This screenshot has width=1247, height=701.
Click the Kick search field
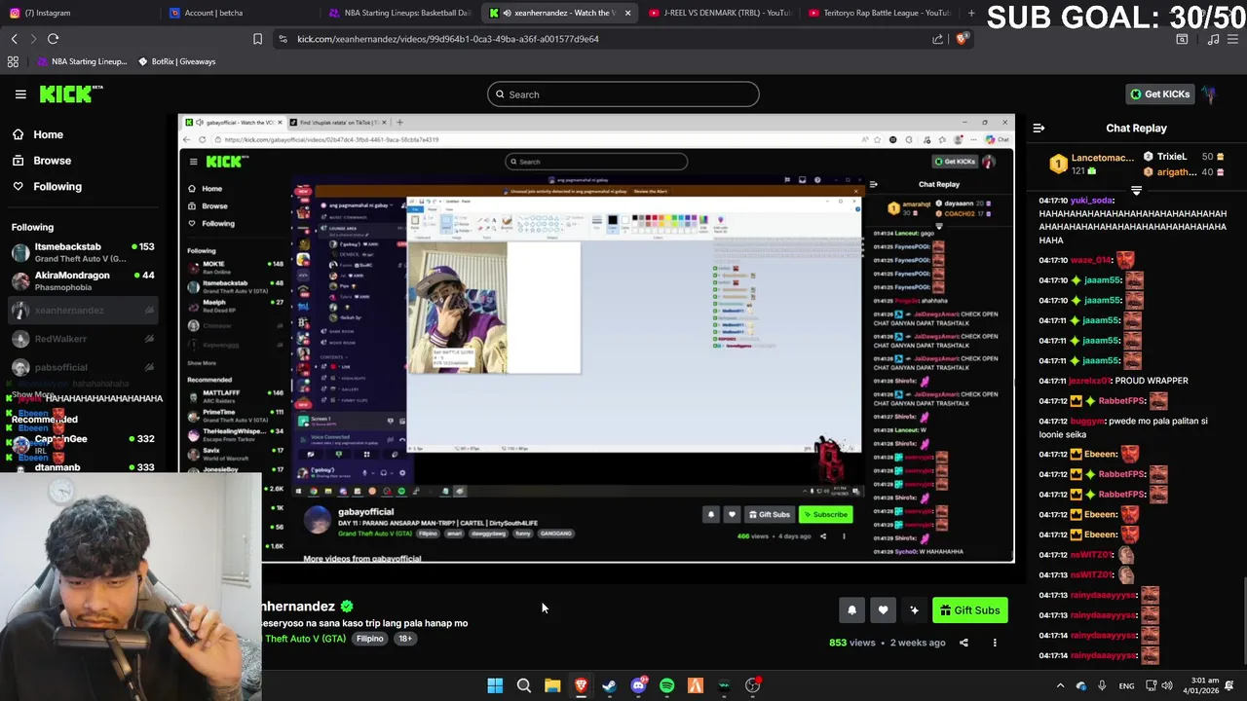[x=623, y=94]
